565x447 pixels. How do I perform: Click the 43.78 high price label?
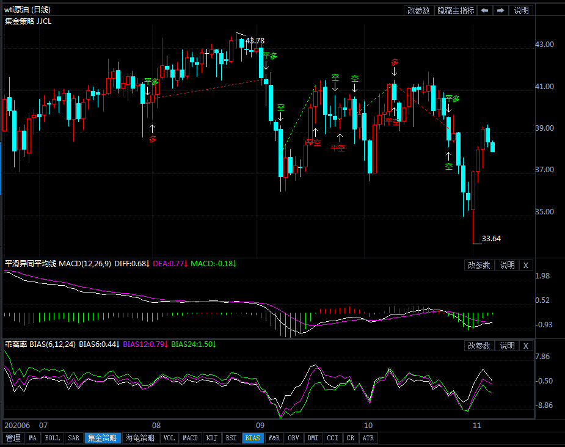pos(255,41)
